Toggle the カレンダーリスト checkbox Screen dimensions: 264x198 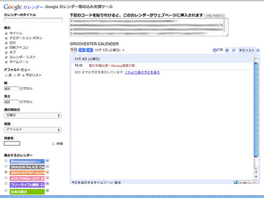[x=6, y=57]
